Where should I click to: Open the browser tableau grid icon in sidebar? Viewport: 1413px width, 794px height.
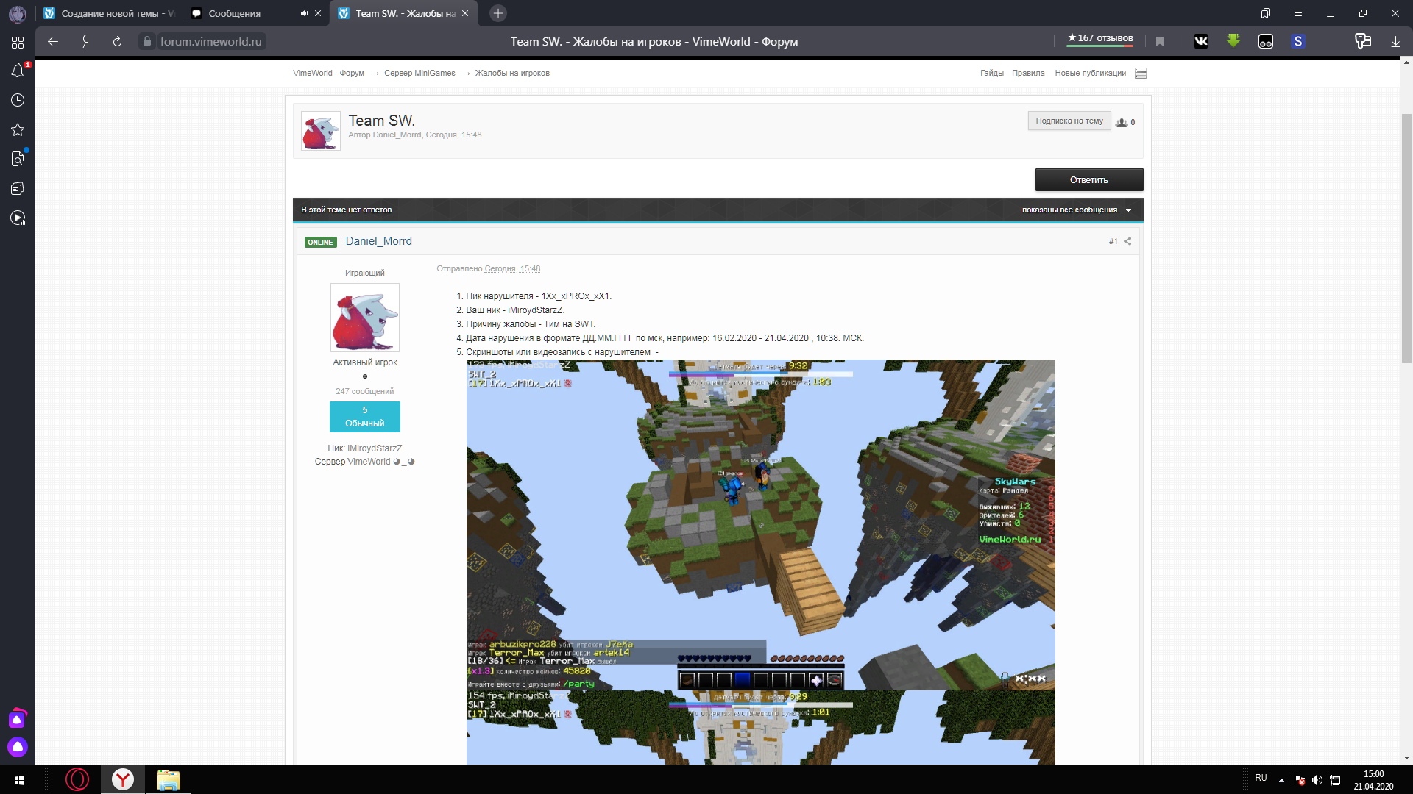point(18,43)
